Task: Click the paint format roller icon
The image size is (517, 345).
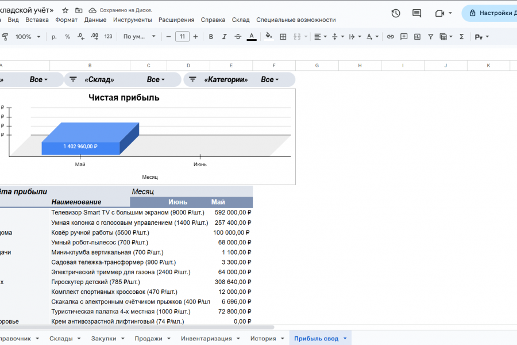Action: [5, 37]
